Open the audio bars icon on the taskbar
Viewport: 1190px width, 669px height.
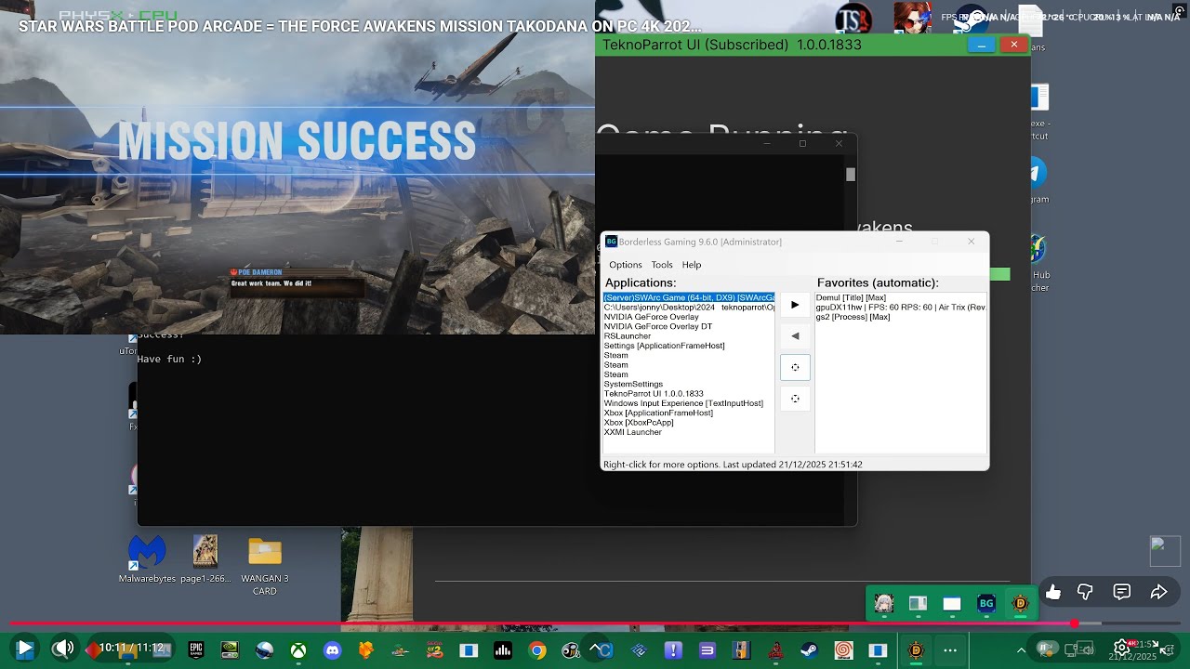click(503, 650)
